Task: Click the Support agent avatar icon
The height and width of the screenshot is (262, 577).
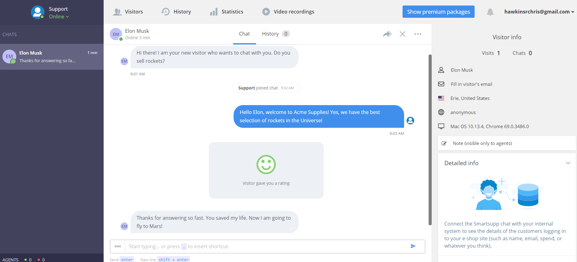Action: coord(38,12)
